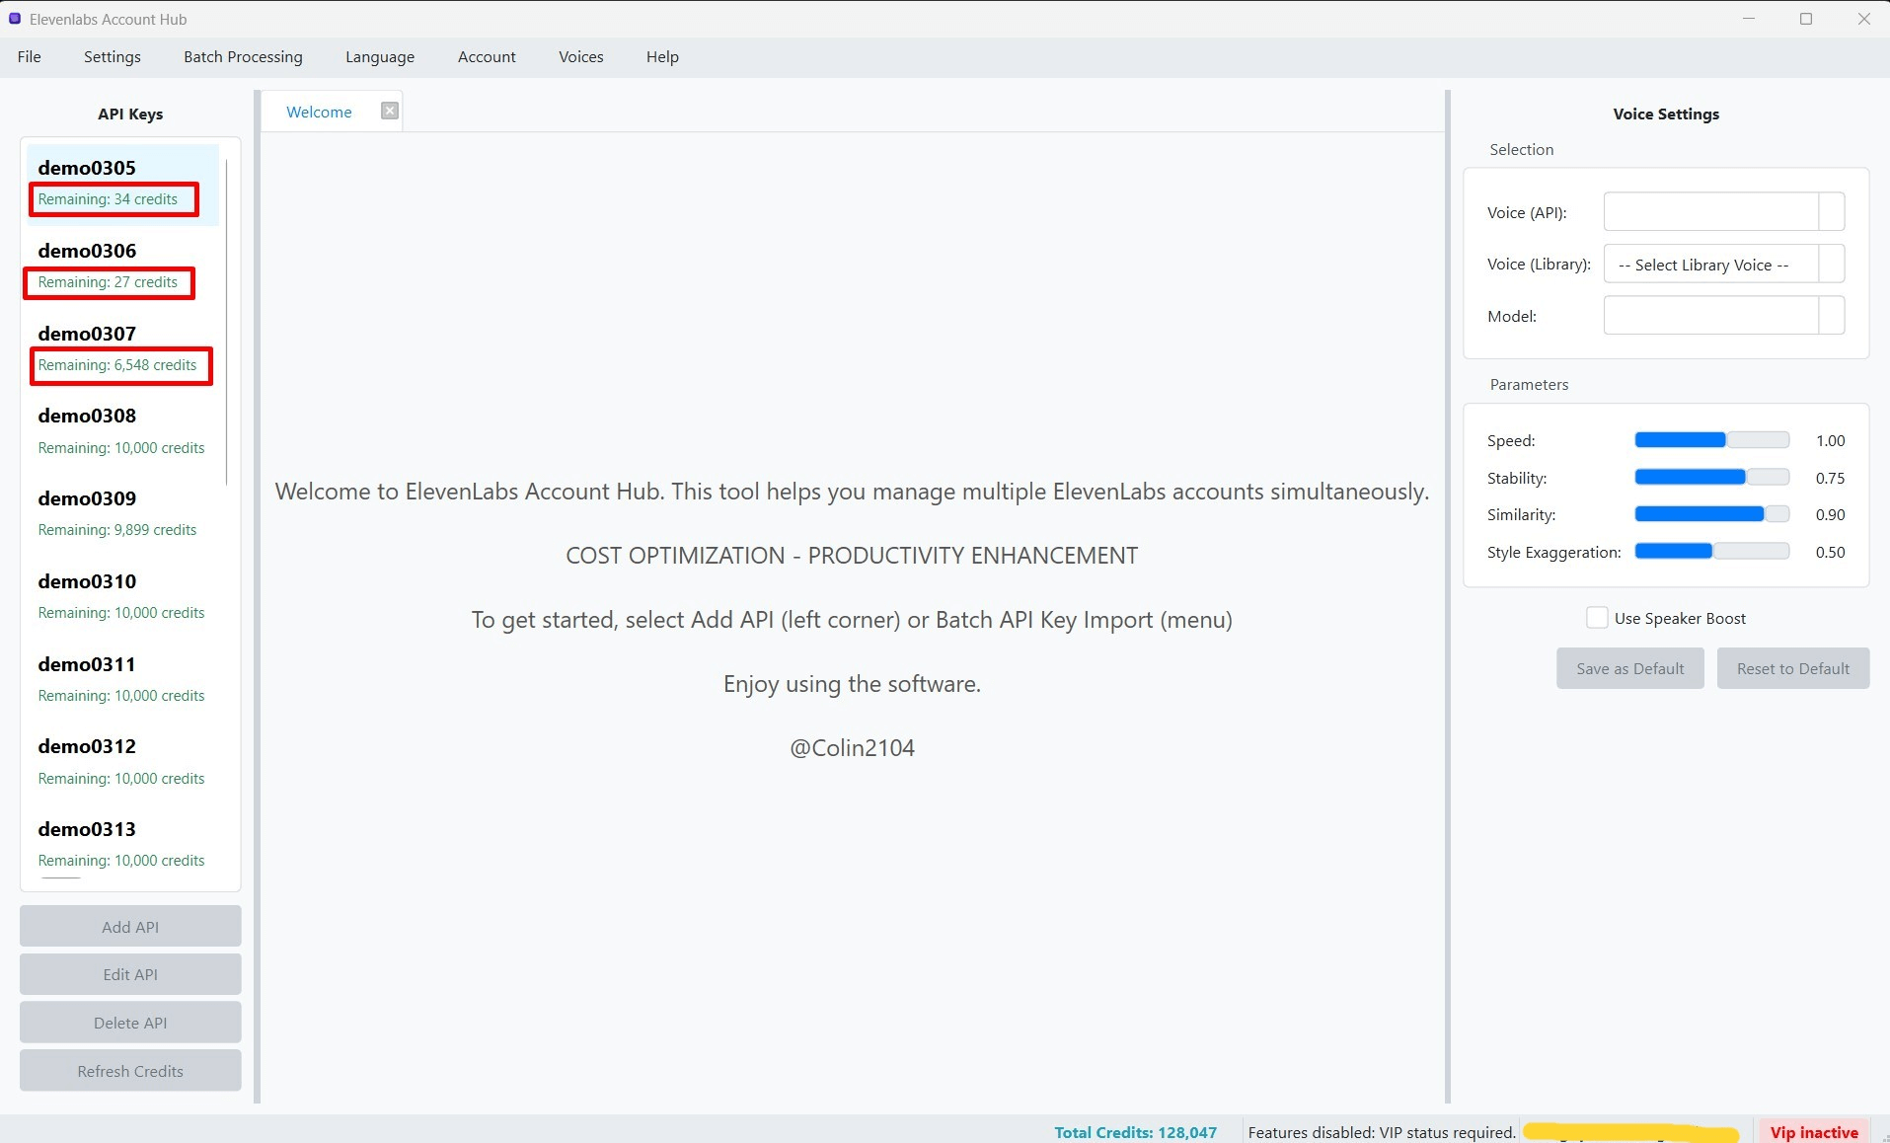The height and width of the screenshot is (1143, 1890).
Task: Open the Voices menu
Action: tap(580, 57)
